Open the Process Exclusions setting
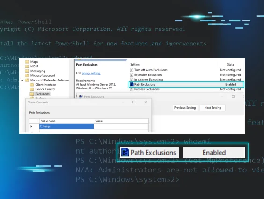The height and width of the screenshot is (199, 264). tap(147, 89)
